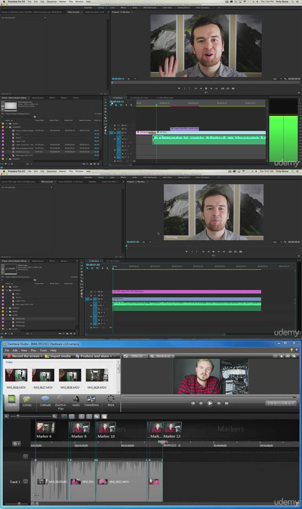This screenshot has height=509, width=302.
Task: Click Marker 10 thumbnail on Camtasia timeline
Action: pyautogui.click(x=107, y=428)
